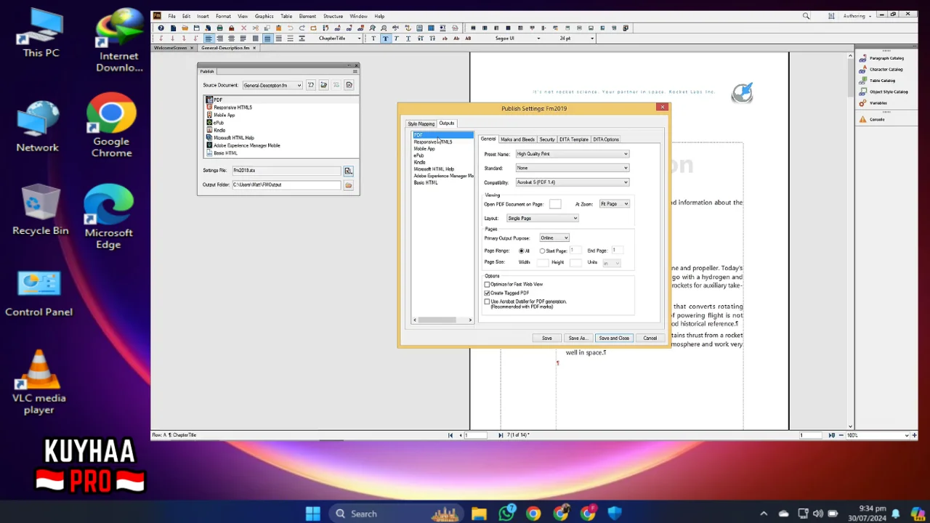
Task: Click the Bold T text format icon
Action: 385,38
